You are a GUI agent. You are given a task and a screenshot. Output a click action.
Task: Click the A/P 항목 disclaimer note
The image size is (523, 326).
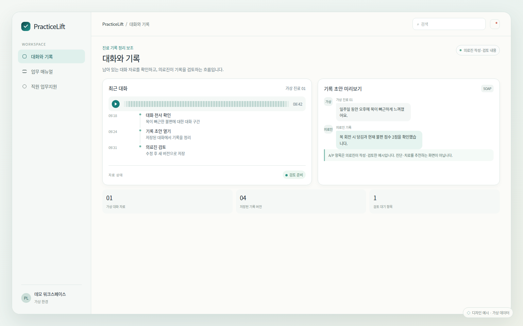pos(409,155)
